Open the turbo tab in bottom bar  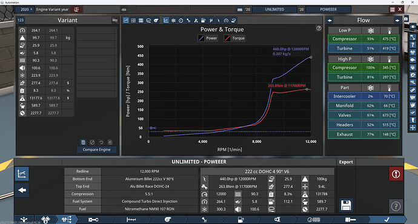coord(167,220)
